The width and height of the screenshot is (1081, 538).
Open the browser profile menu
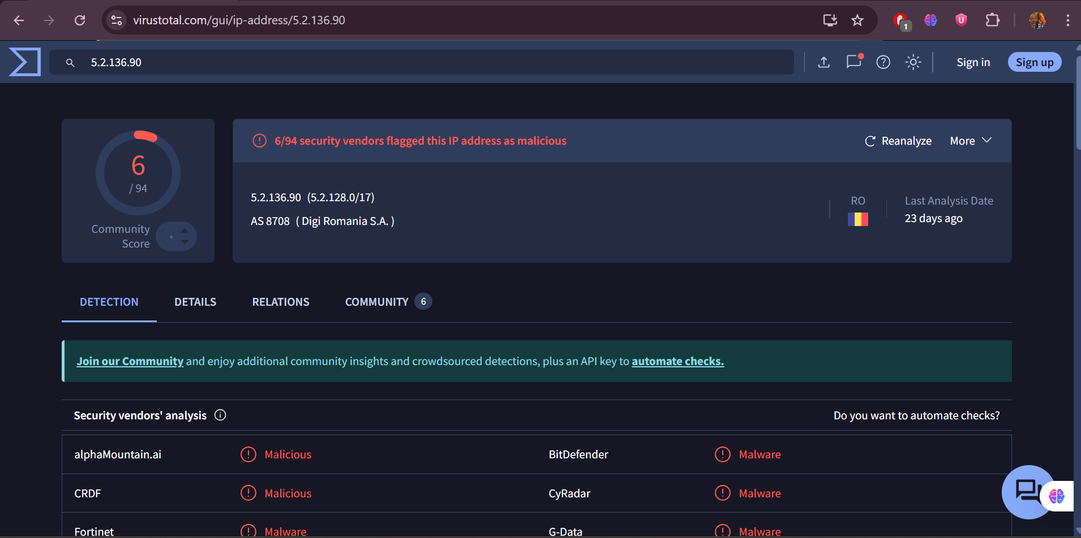click(x=1037, y=20)
